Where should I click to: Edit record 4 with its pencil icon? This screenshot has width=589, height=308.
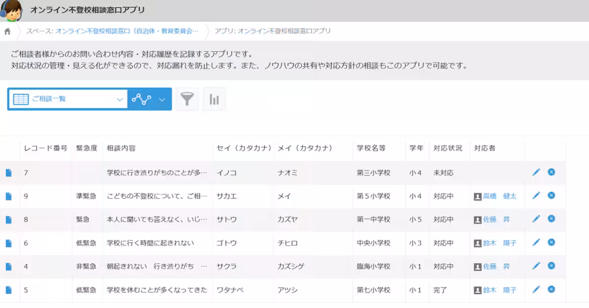click(537, 266)
